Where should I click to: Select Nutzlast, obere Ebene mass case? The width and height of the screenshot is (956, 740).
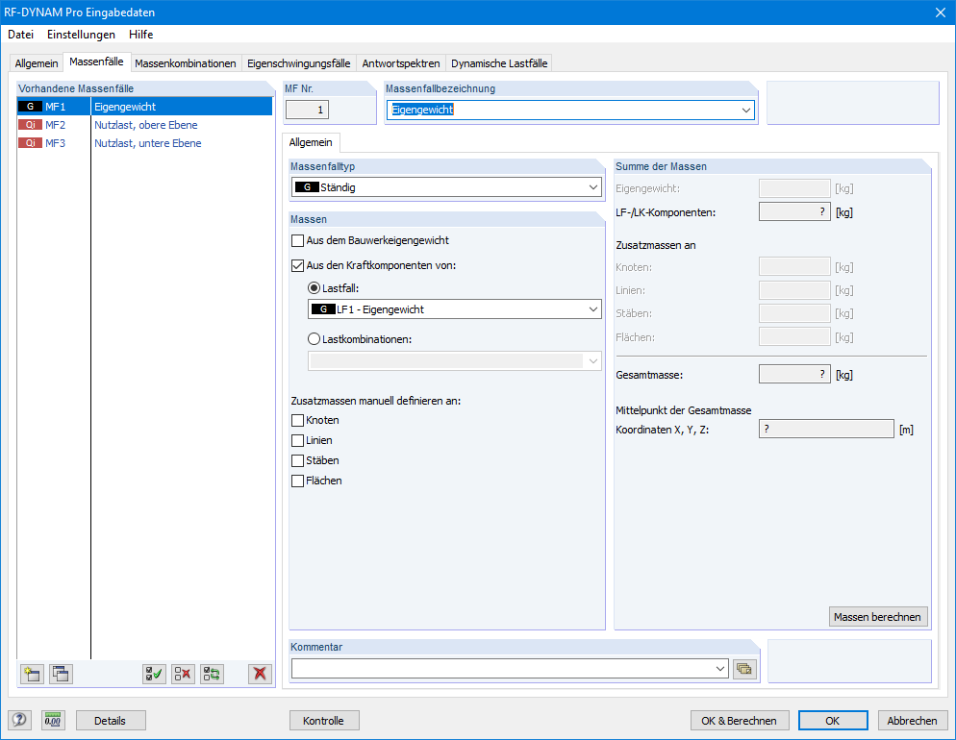pos(146,125)
